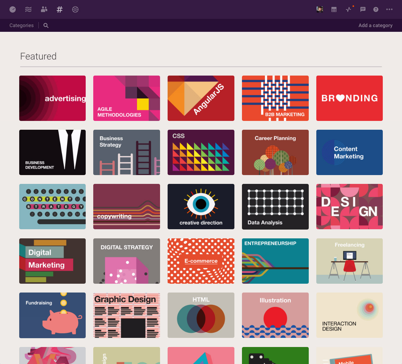Open the hashtag categories icon
402x364 pixels.
pos(60,9)
